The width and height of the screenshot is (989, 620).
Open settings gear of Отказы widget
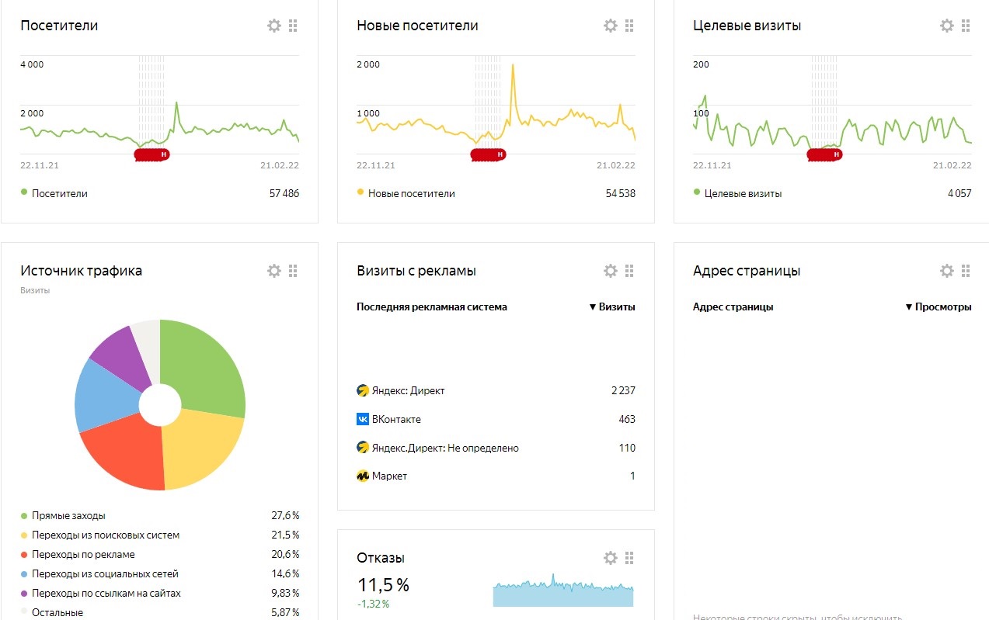click(611, 558)
